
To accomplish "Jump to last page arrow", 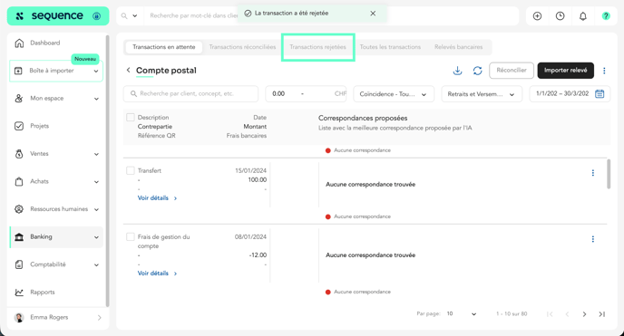I will click(x=601, y=314).
